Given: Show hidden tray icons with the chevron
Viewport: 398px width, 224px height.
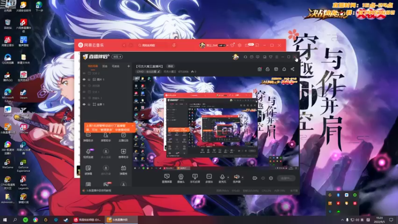Looking at the screenshot, I should click(x=342, y=220).
